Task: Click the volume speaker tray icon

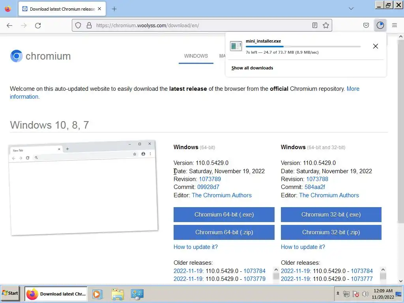Action: click(x=365, y=294)
